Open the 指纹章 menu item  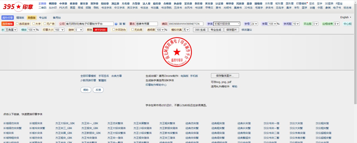coord(105,4)
